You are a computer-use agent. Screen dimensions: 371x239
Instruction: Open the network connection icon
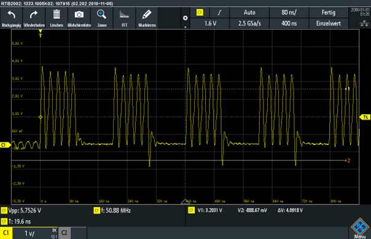[x=364, y=23]
